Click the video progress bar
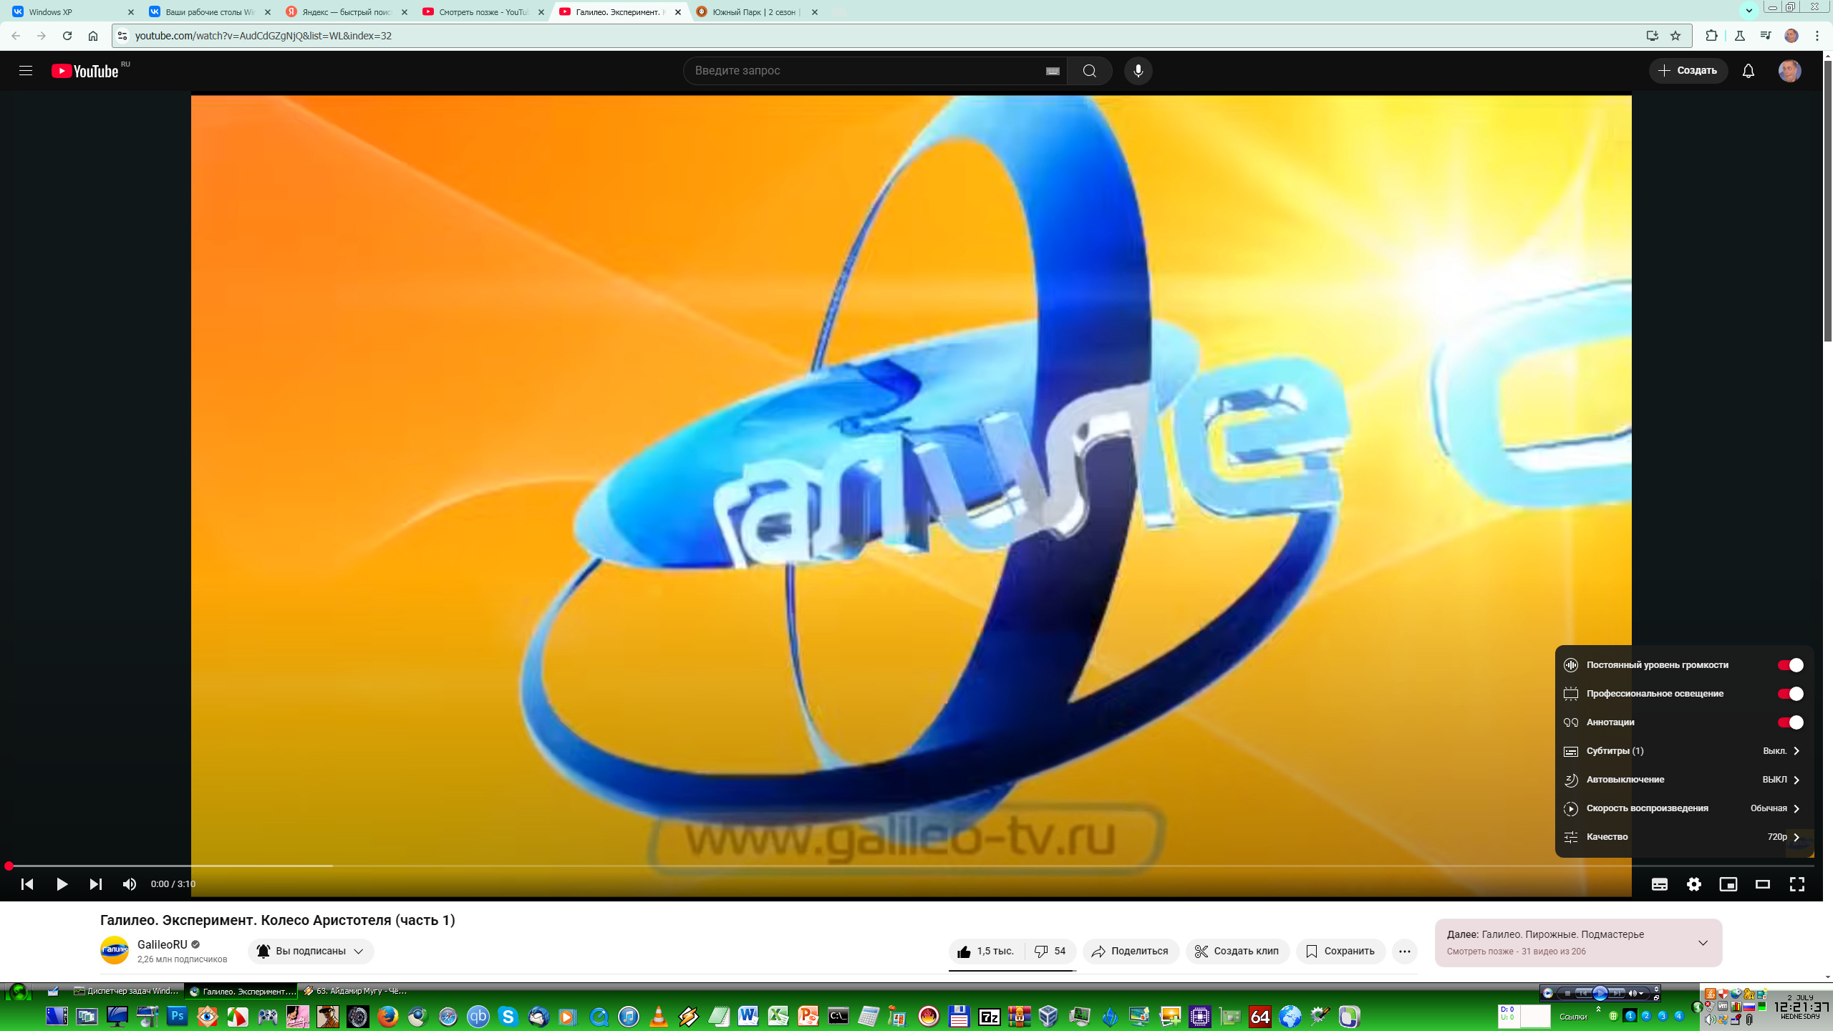Image resolution: width=1833 pixels, height=1031 pixels. pyautogui.click(x=909, y=866)
